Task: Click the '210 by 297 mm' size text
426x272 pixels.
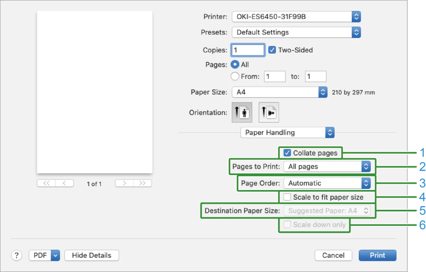Action: coord(353,93)
